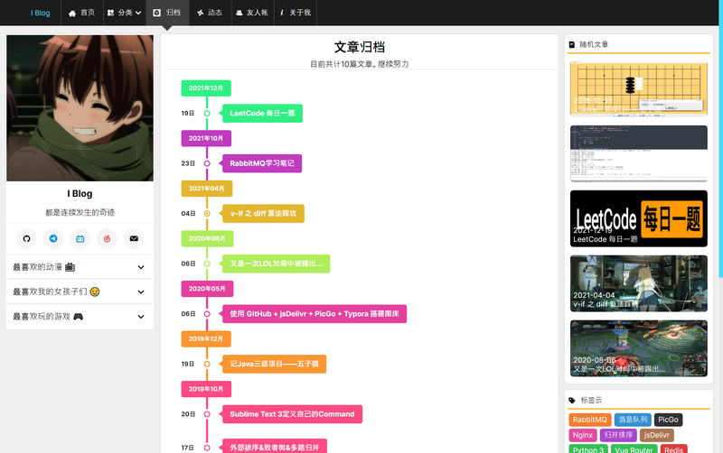Image resolution: width=723 pixels, height=453 pixels.
Task: Open the 归档 nav tab
Action: (167, 13)
